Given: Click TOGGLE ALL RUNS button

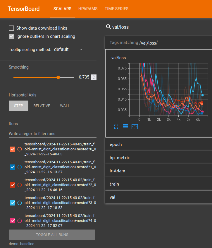Looking at the screenshot, I should point(52,235).
